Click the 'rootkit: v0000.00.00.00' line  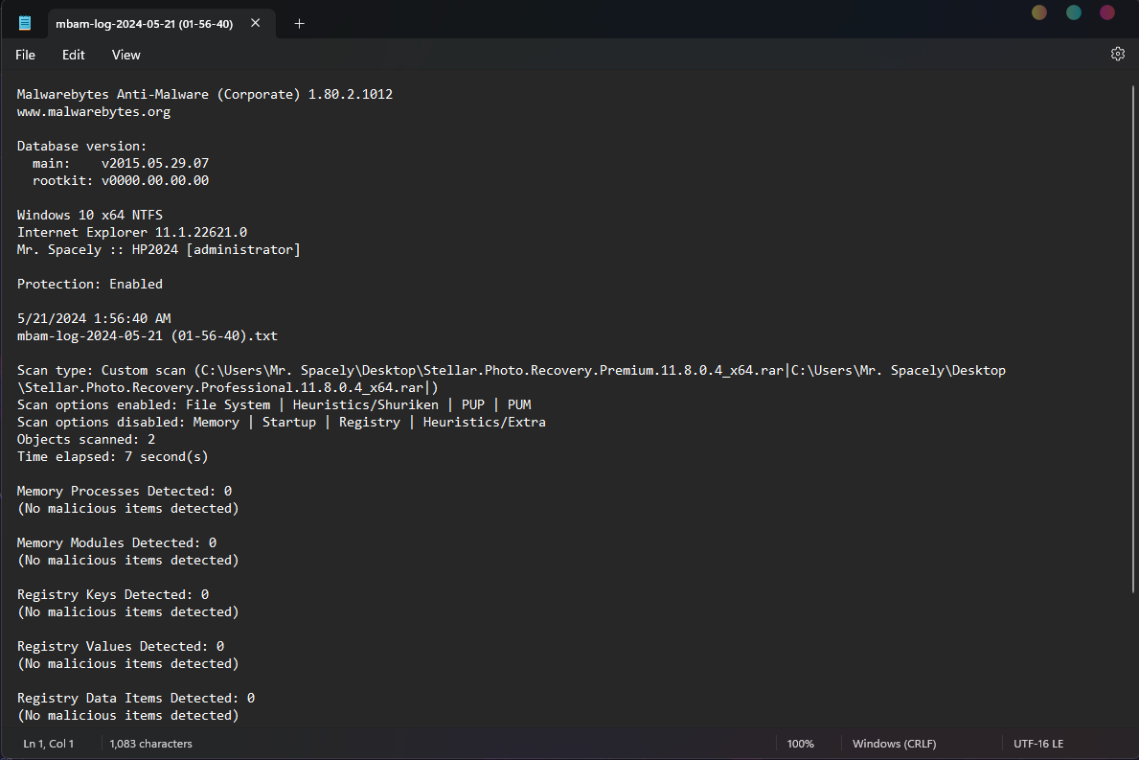click(121, 181)
